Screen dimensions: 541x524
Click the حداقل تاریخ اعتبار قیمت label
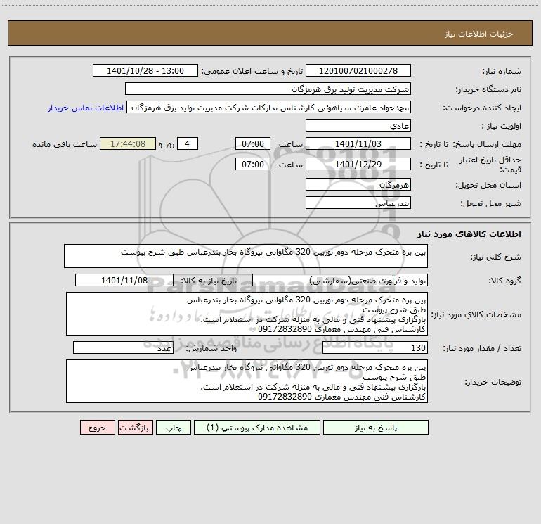pos(490,165)
